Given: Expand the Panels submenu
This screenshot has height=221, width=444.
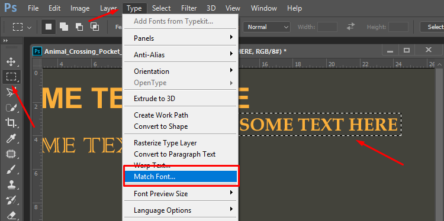Looking at the screenshot, I should tap(181, 38).
